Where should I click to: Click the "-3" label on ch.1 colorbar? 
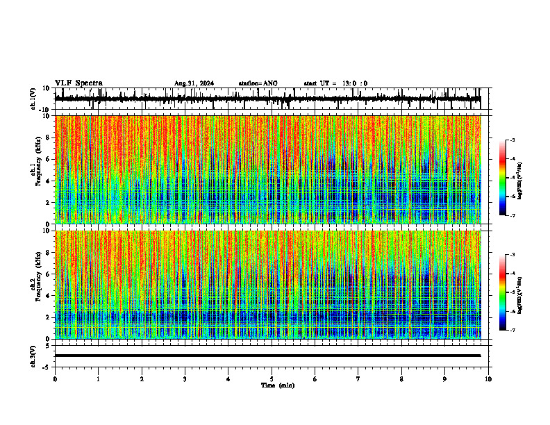click(512, 140)
